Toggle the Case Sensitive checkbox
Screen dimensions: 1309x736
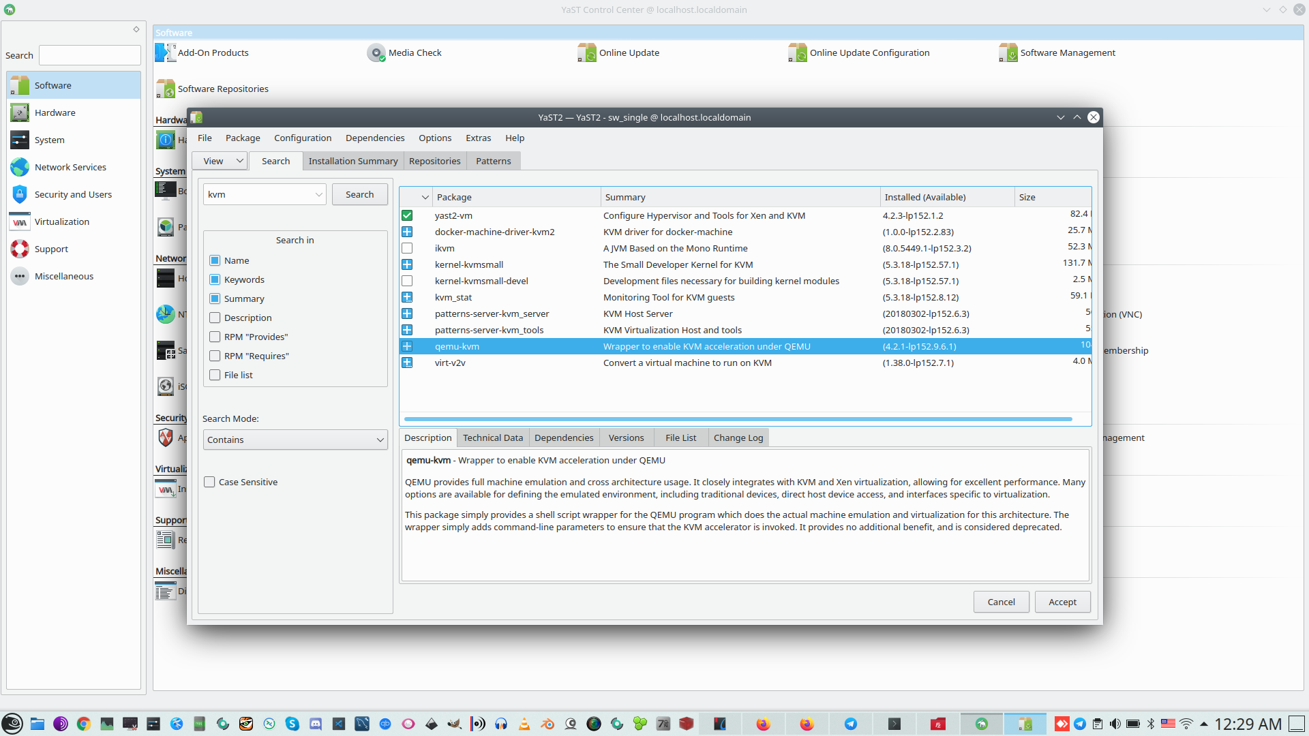pos(209,482)
